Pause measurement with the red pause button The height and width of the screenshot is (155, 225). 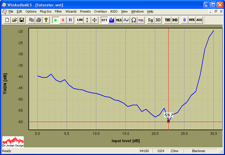pos(63,20)
